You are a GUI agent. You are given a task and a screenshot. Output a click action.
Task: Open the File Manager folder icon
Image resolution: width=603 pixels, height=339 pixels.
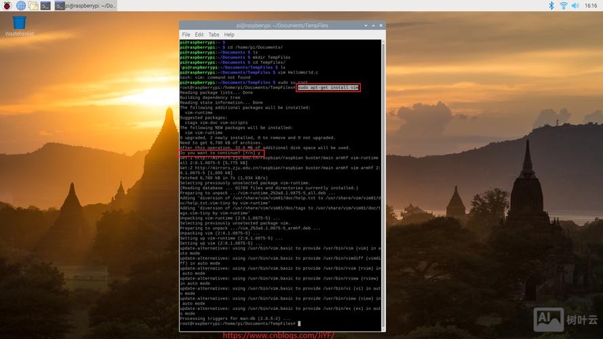pyautogui.click(x=33, y=5)
